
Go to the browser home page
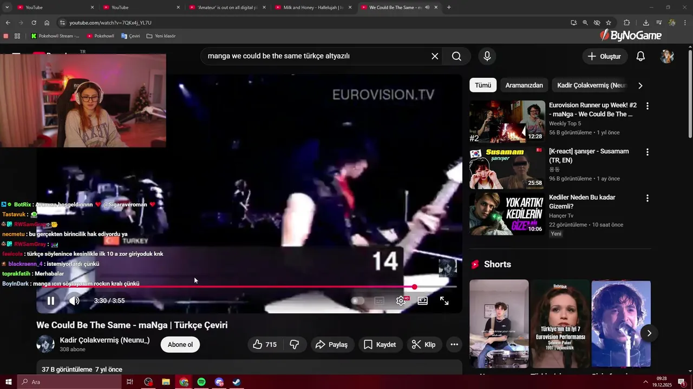[x=47, y=23]
